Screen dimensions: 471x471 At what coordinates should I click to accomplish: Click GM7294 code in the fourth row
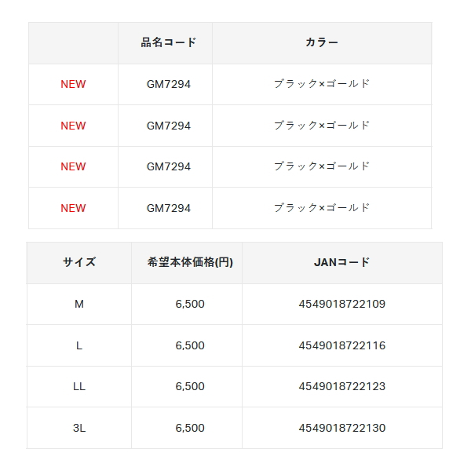tap(169, 208)
